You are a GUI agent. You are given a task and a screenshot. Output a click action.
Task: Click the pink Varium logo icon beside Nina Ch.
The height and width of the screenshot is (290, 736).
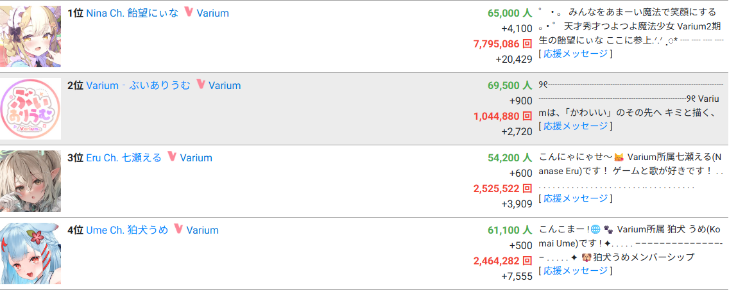pos(189,12)
